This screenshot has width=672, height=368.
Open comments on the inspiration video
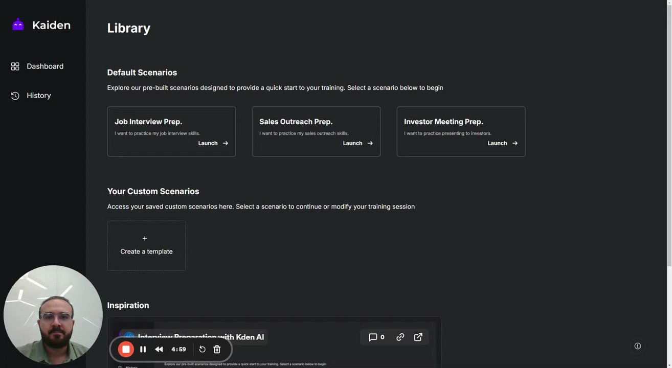tap(376, 337)
